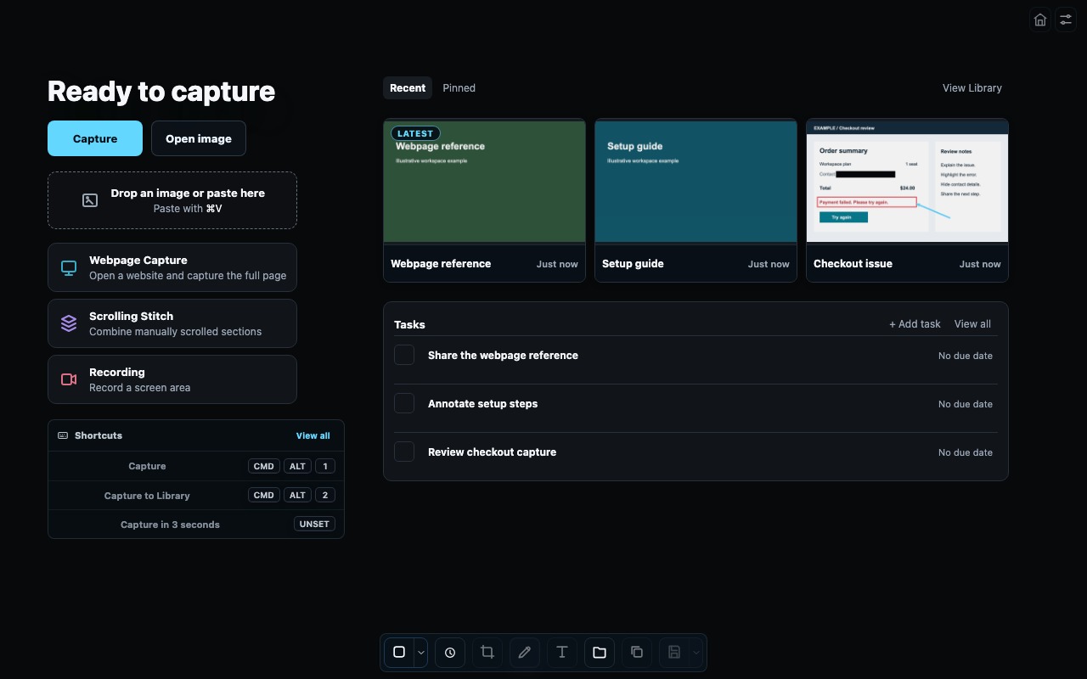
Task: Click the UNSET shortcut for Capture in 3 seconds
Action: 314,525
